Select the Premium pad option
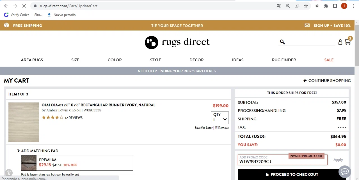 point(77,163)
